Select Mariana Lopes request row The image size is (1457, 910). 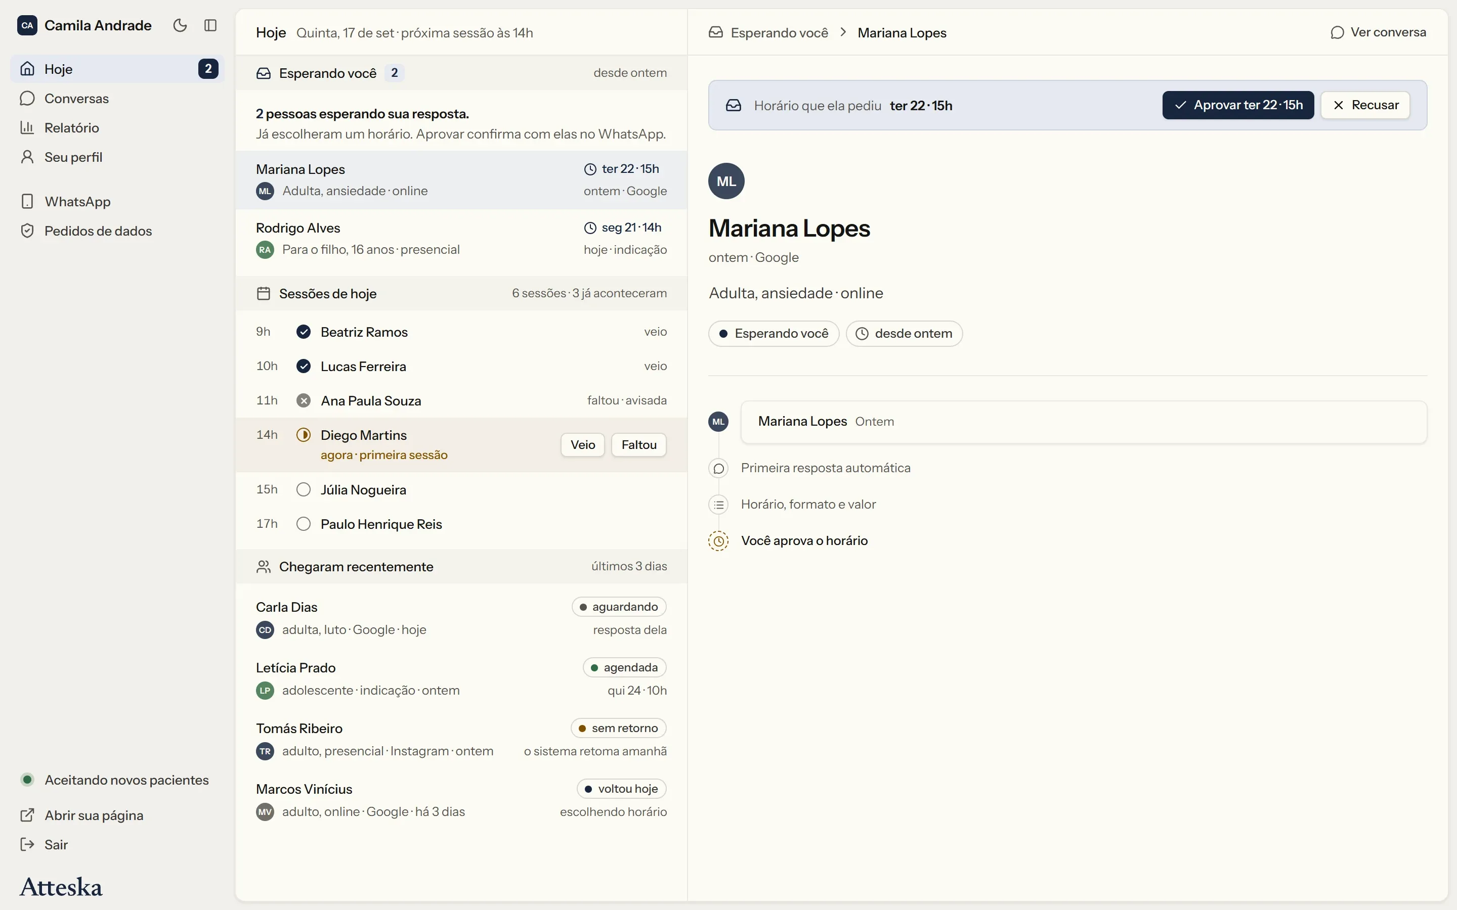461,180
